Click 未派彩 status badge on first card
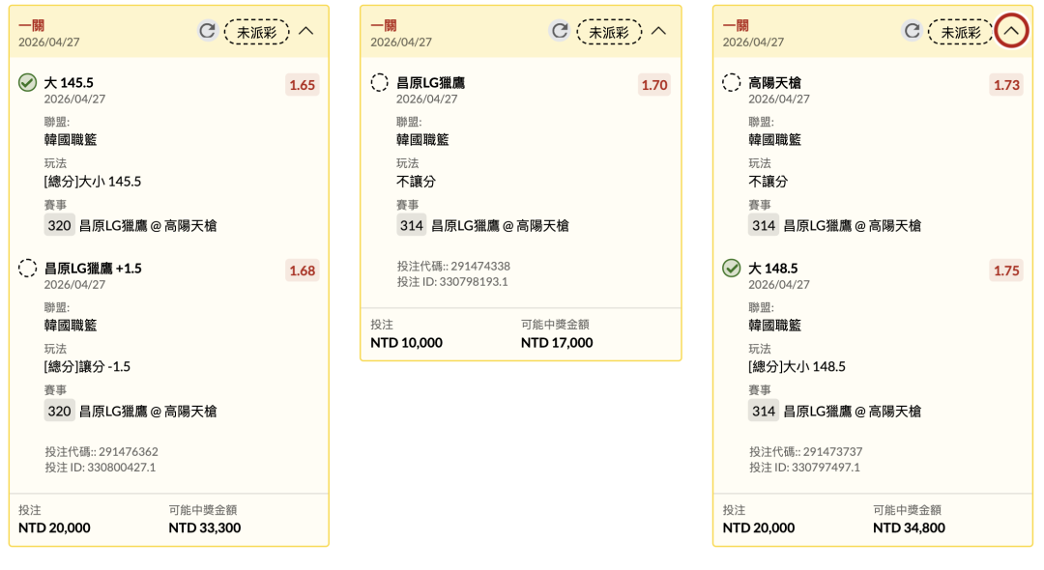This screenshot has width=1044, height=570. point(256,32)
